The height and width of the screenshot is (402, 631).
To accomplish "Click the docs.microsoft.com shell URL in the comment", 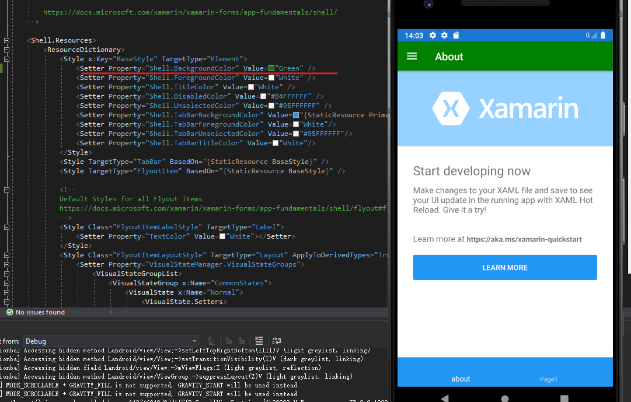I will click(190, 12).
